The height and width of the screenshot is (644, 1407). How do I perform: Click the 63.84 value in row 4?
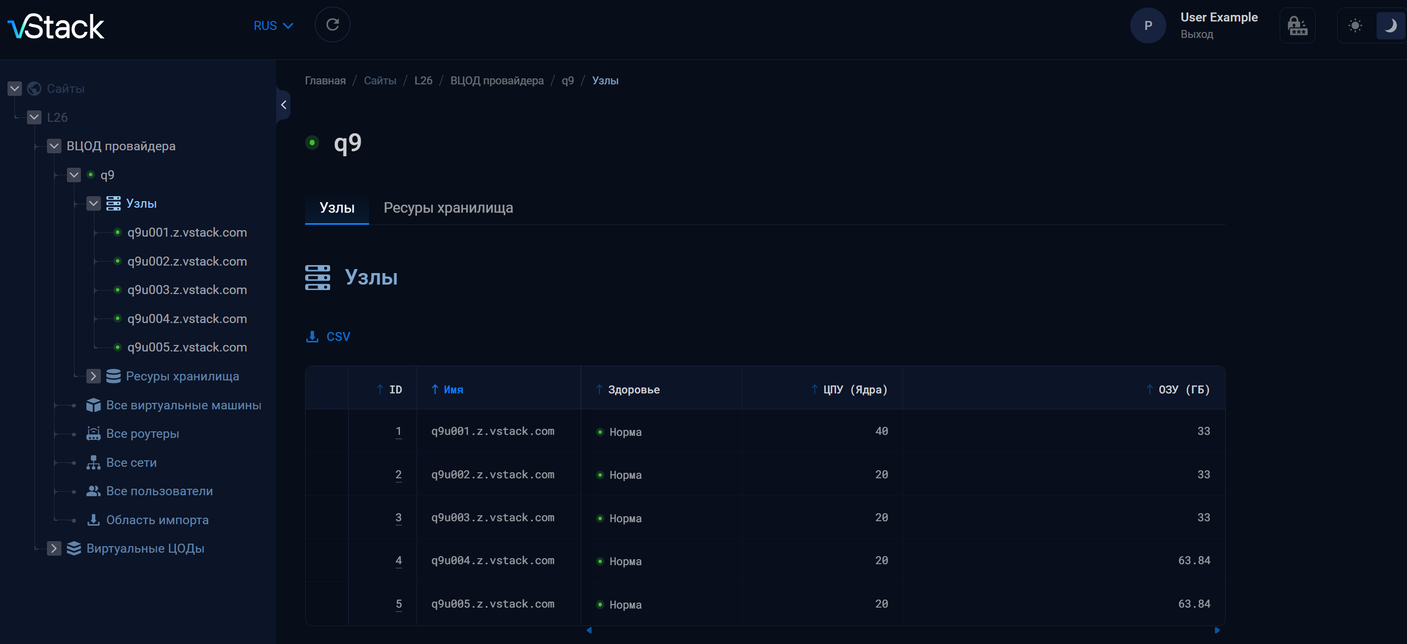point(1194,561)
